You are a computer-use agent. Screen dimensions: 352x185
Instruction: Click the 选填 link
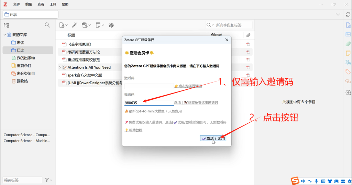(x=177, y=102)
